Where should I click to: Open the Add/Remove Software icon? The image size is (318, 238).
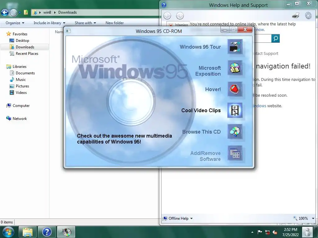point(235,153)
